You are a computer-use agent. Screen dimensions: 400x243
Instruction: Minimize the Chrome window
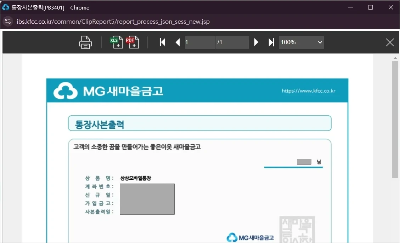point(350,7)
